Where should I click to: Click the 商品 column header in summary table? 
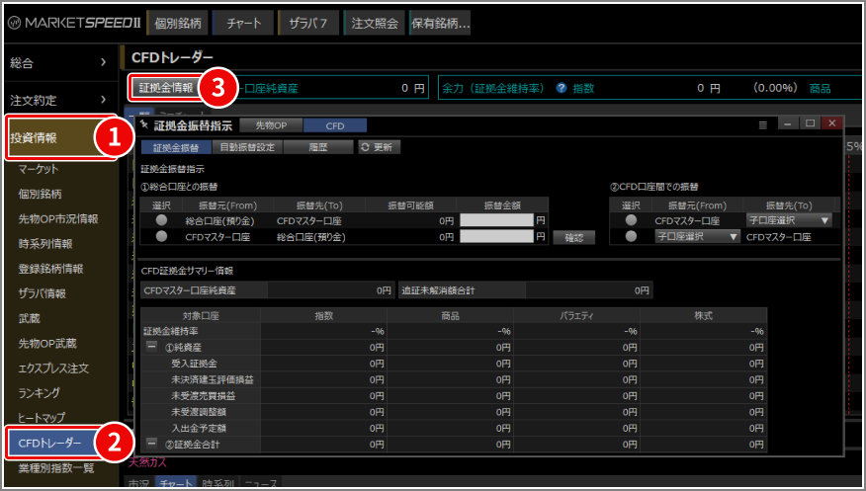(x=450, y=315)
